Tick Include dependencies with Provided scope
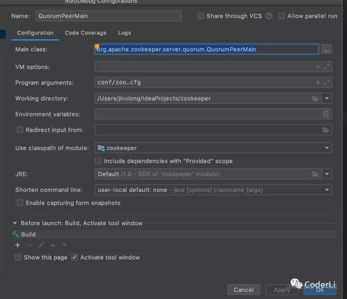The height and width of the screenshot is (299, 347). (x=98, y=161)
